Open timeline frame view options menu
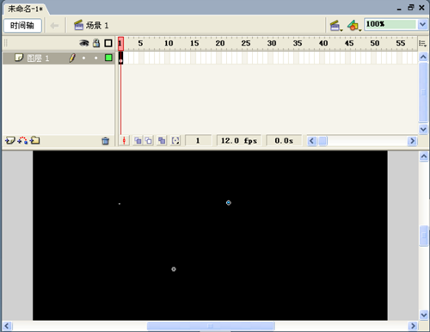This screenshot has height=332, width=430. click(422, 43)
